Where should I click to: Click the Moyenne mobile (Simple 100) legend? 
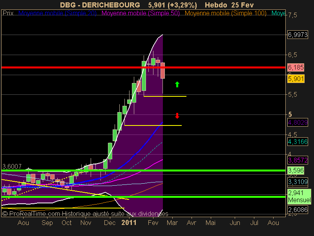[x=225, y=13]
